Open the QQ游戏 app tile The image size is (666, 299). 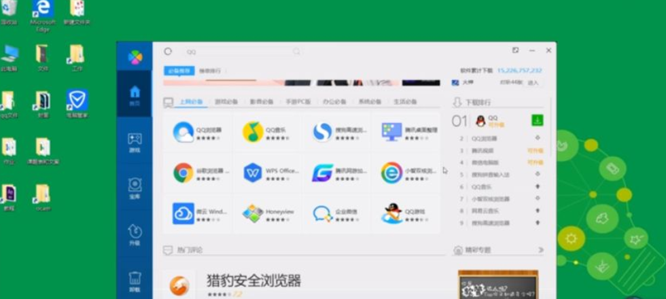[x=406, y=213]
